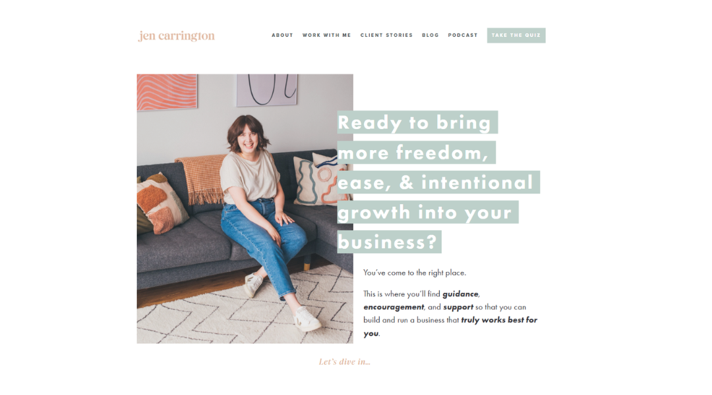Click the phrase 'truly works best for'
This screenshot has height=395, width=712.
499,320
